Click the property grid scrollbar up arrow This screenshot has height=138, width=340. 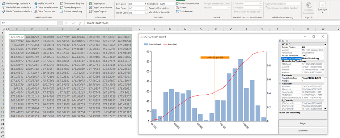point(326,44)
